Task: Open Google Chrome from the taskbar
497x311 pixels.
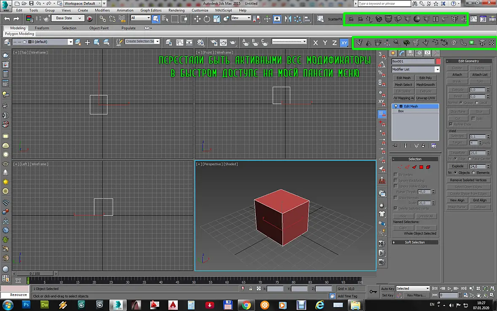Action: pos(246,305)
